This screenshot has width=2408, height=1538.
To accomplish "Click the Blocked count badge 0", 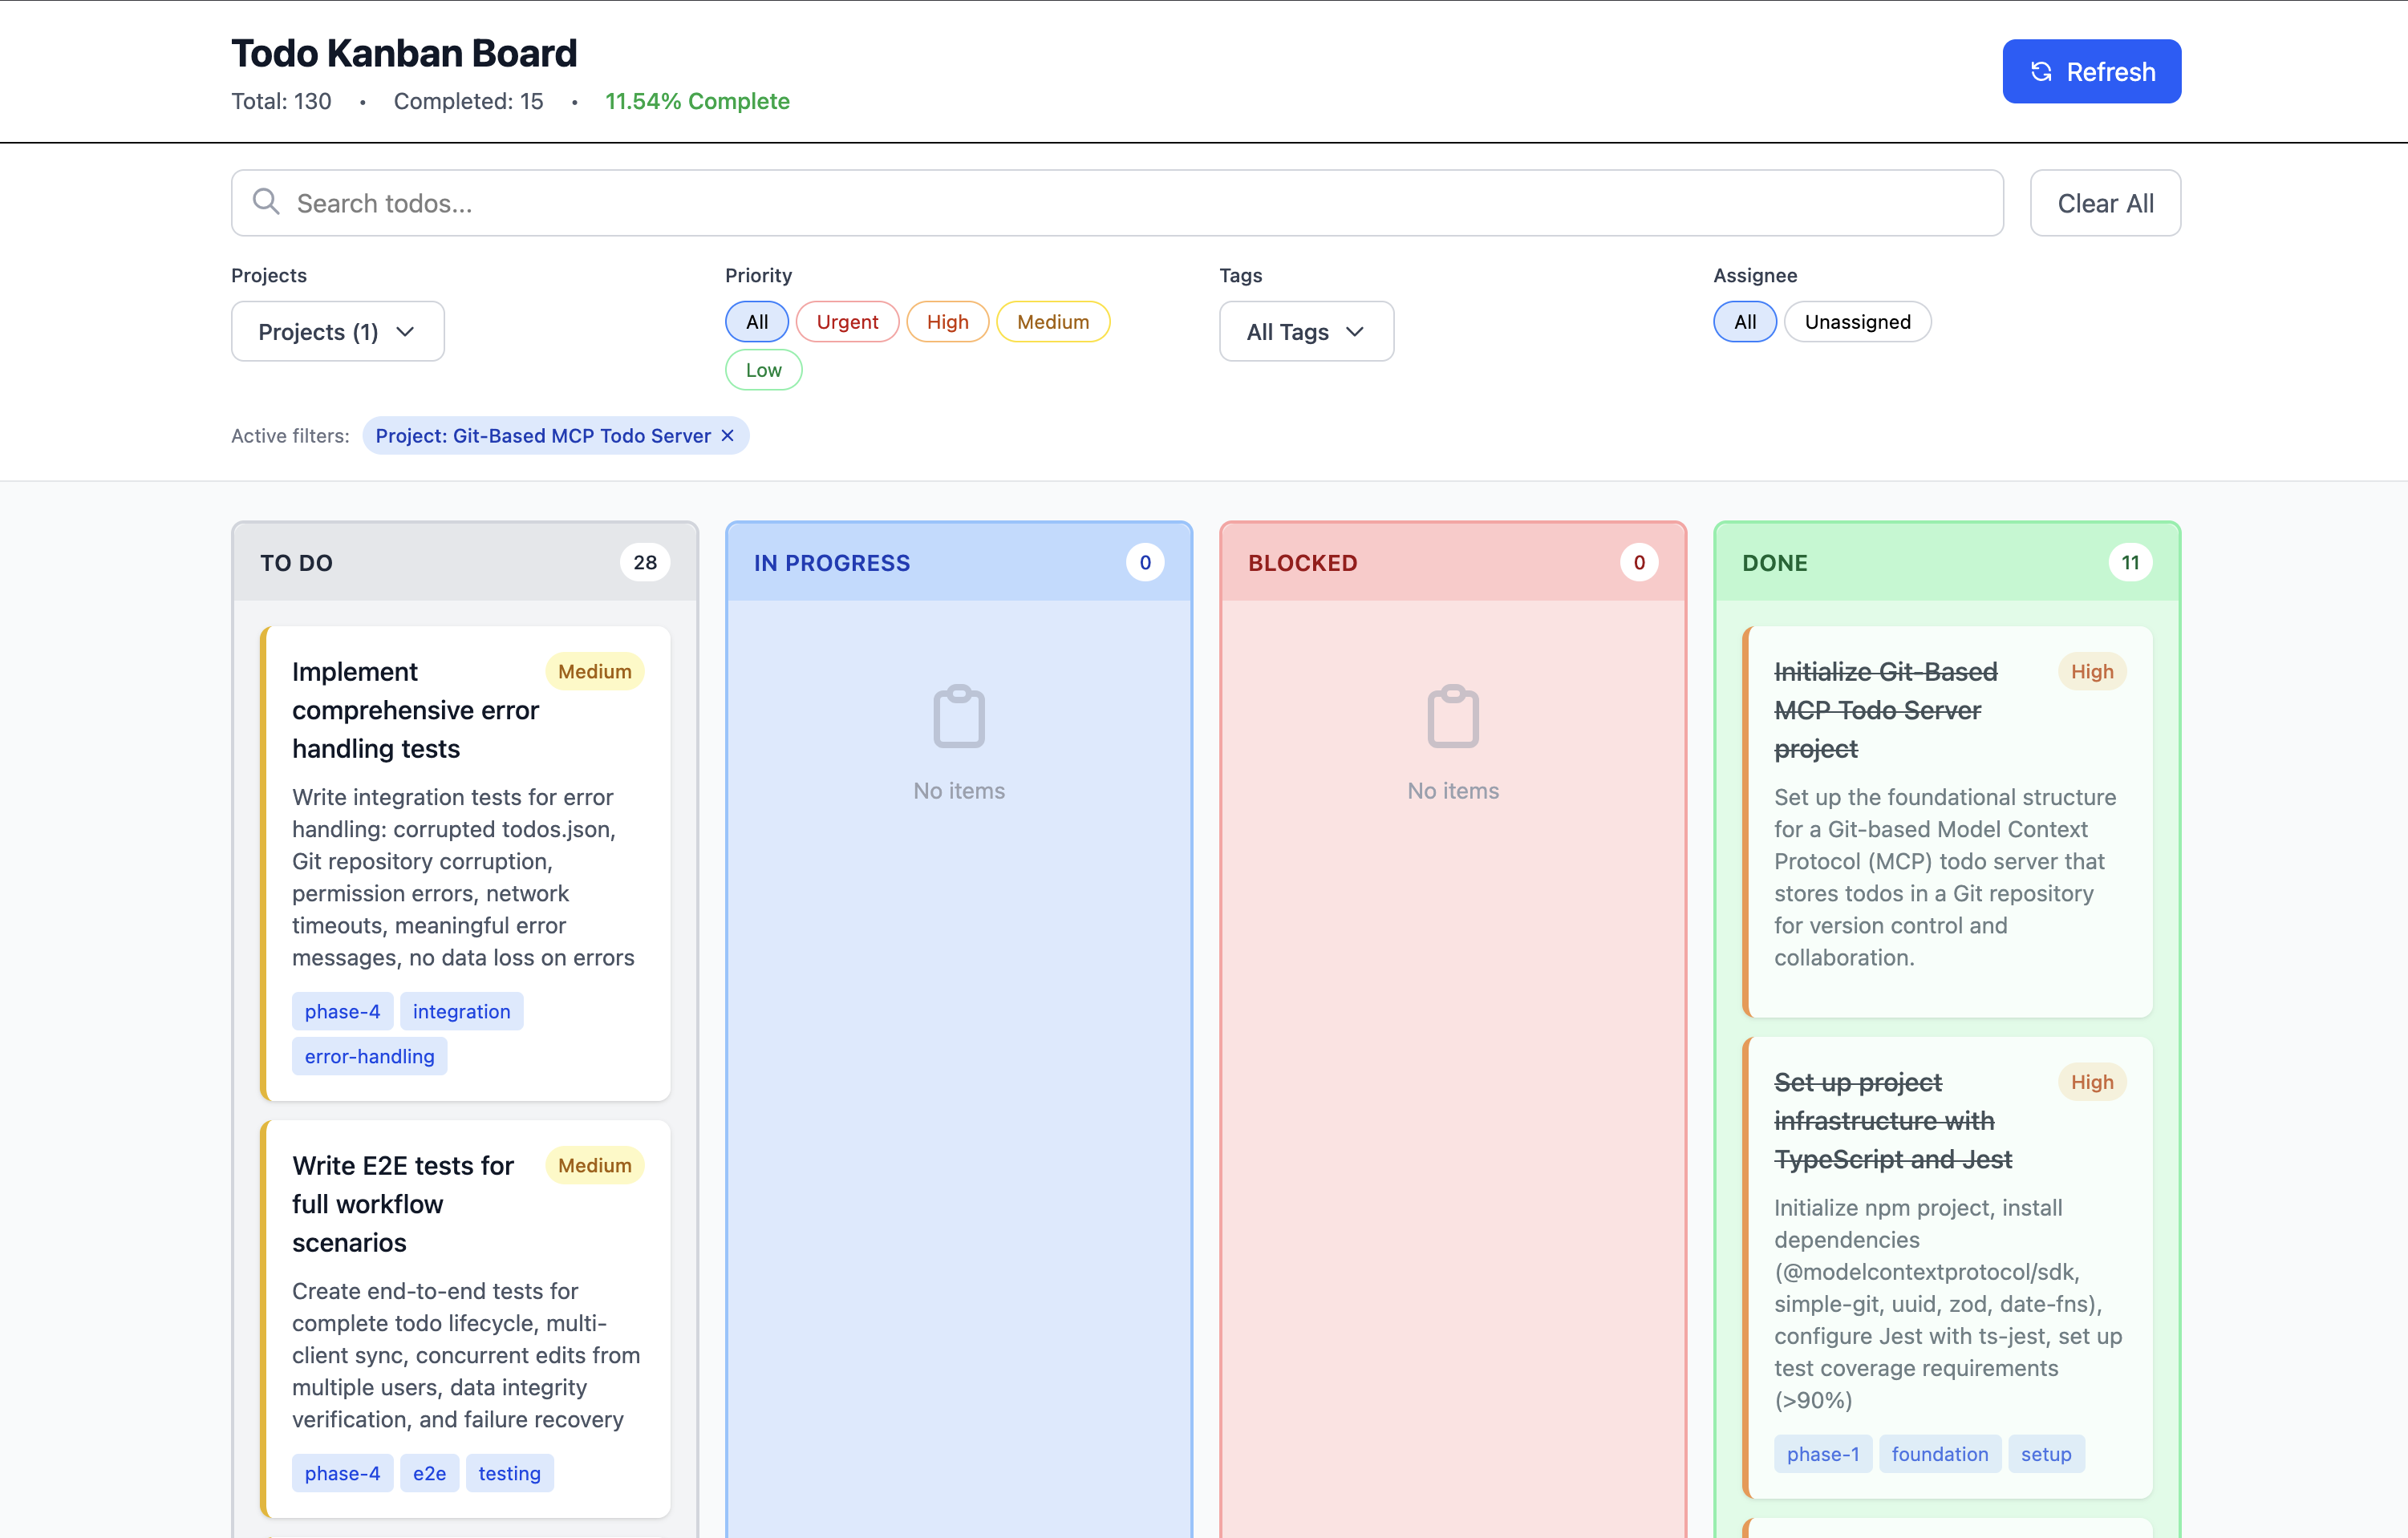I will pos(1639,562).
